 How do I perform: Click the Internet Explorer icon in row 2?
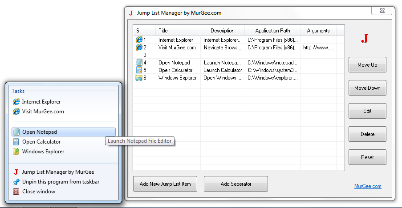pyautogui.click(x=139, y=47)
